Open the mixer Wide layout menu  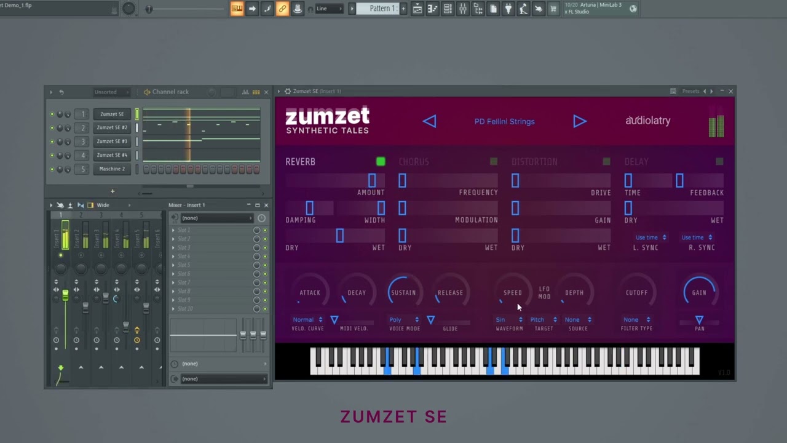[114, 205]
